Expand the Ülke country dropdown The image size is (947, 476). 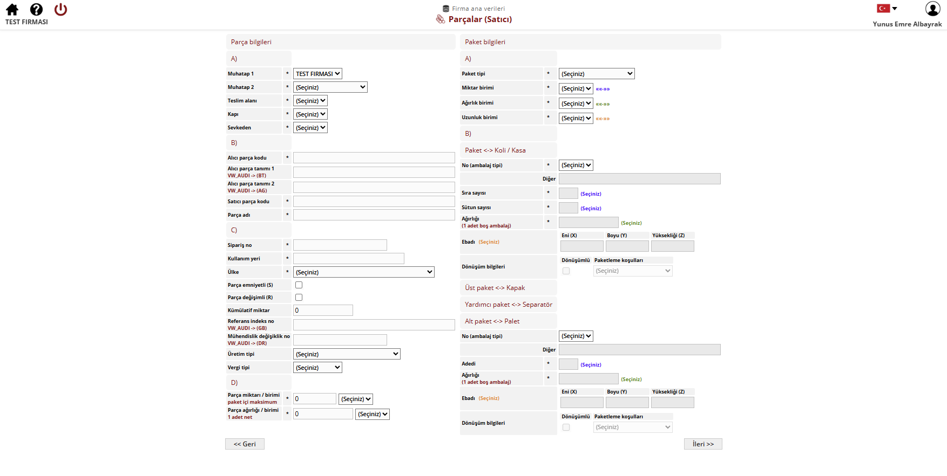pyautogui.click(x=364, y=272)
